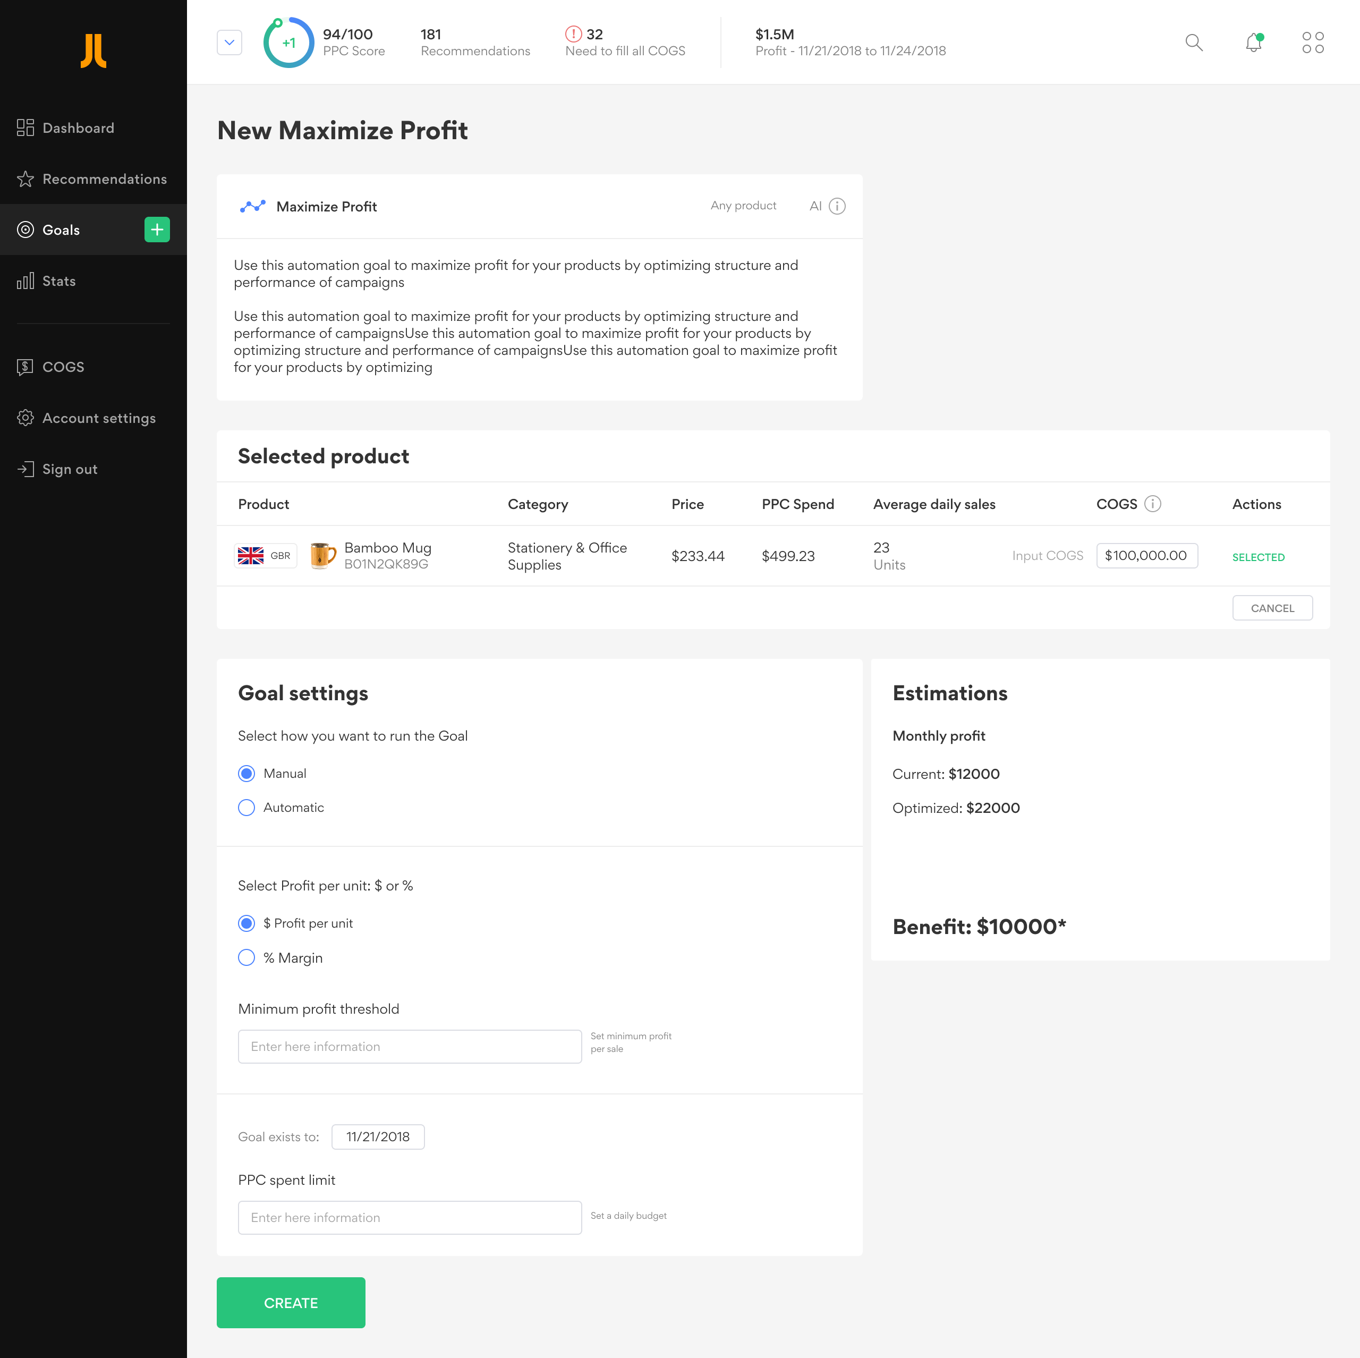Open notifications bell icon
1360x1358 pixels.
(x=1254, y=43)
